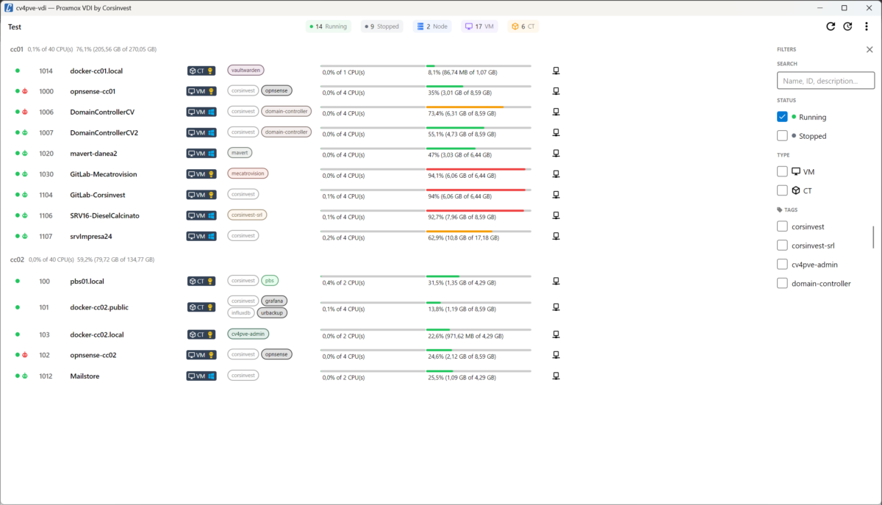Open console for docker-cc01.local
882x505 pixels.
point(556,71)
